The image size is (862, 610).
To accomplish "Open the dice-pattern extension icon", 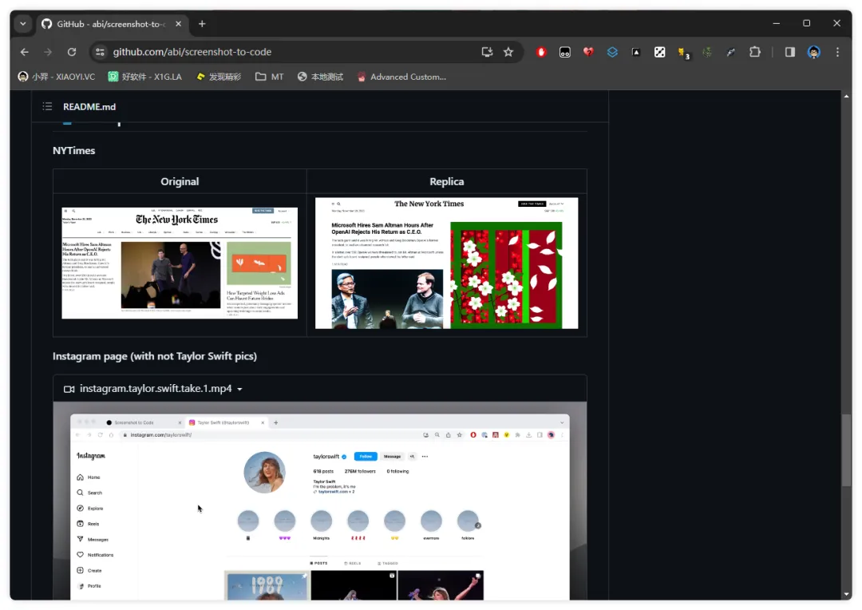I will [x=660, y=52].
